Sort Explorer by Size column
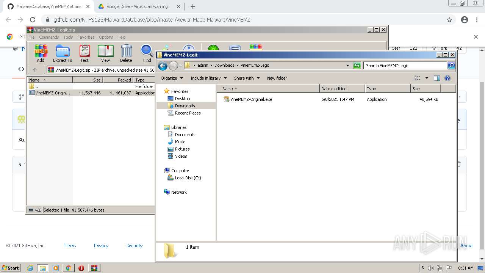485x273 pixels. 426,89
